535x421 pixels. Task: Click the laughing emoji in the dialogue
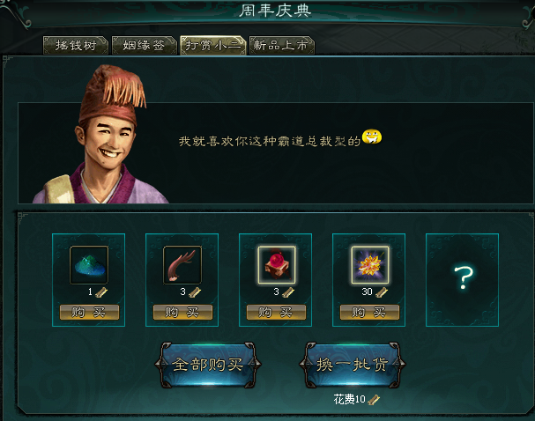372,137
